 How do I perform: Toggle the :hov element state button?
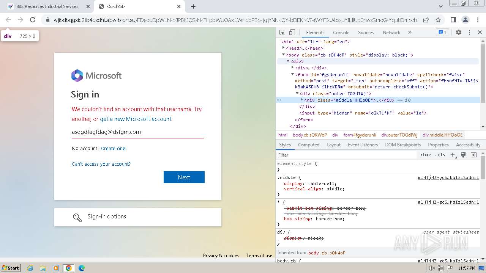(x=426, y=155)
